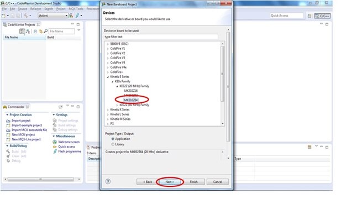Click the green Flash Programmer toolbar icon
This screenshot has height=199, width=342.
(x=77, y=15)
